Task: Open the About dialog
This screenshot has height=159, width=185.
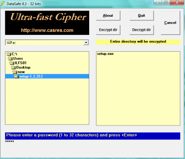Action: coord(108,16)
